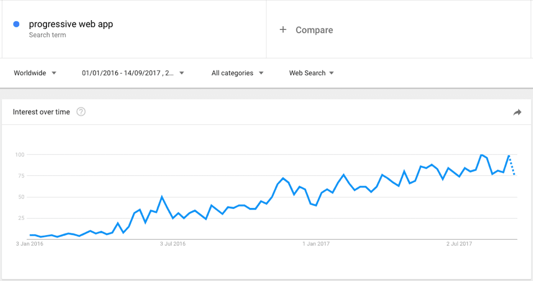Click the 25 value on the y-axis
This screenshot has height=281, width=533.
[21, 218]
